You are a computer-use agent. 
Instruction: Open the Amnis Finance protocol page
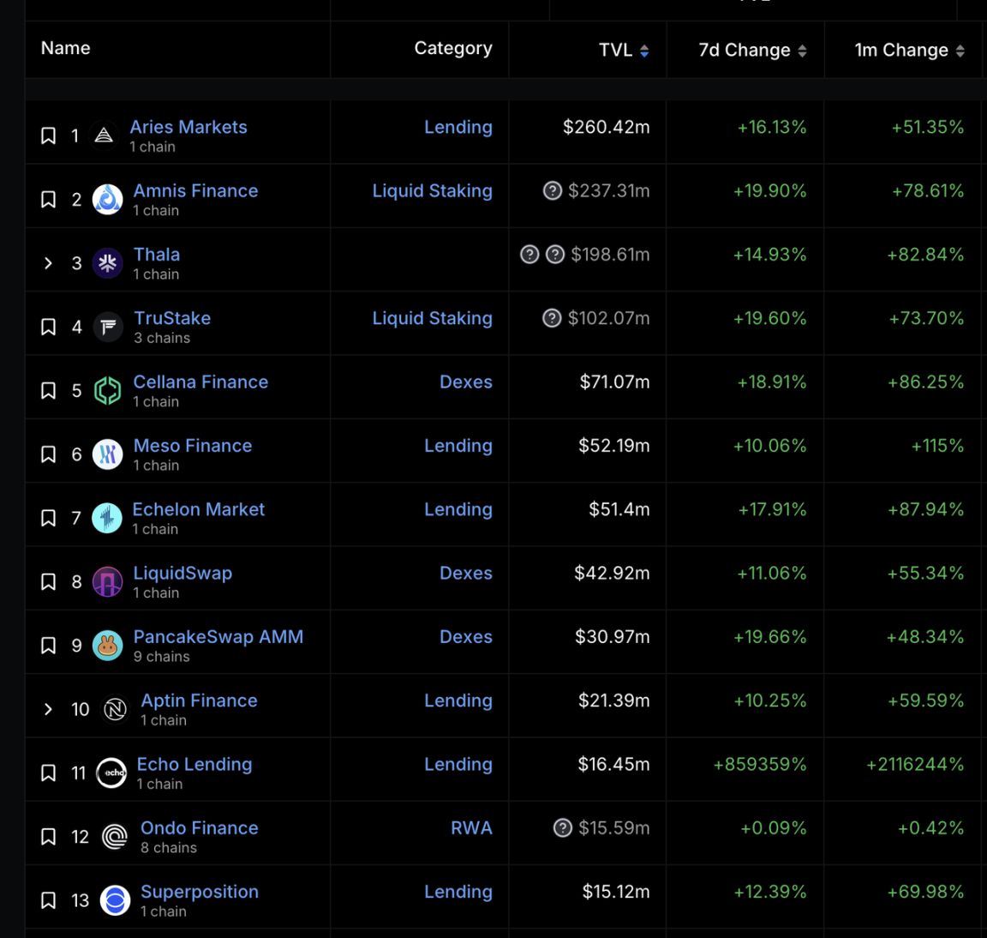[195, 190]
